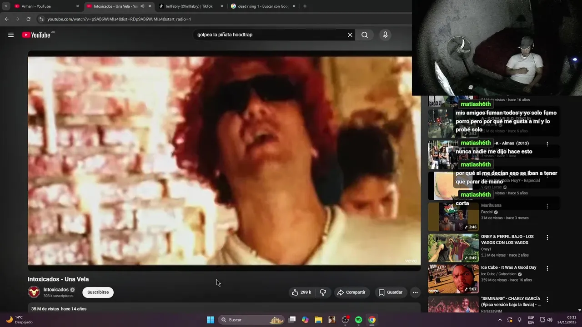The image size is (582, 327).
Task: Open options for Ice Cube video
Action: tap(547, 268)
